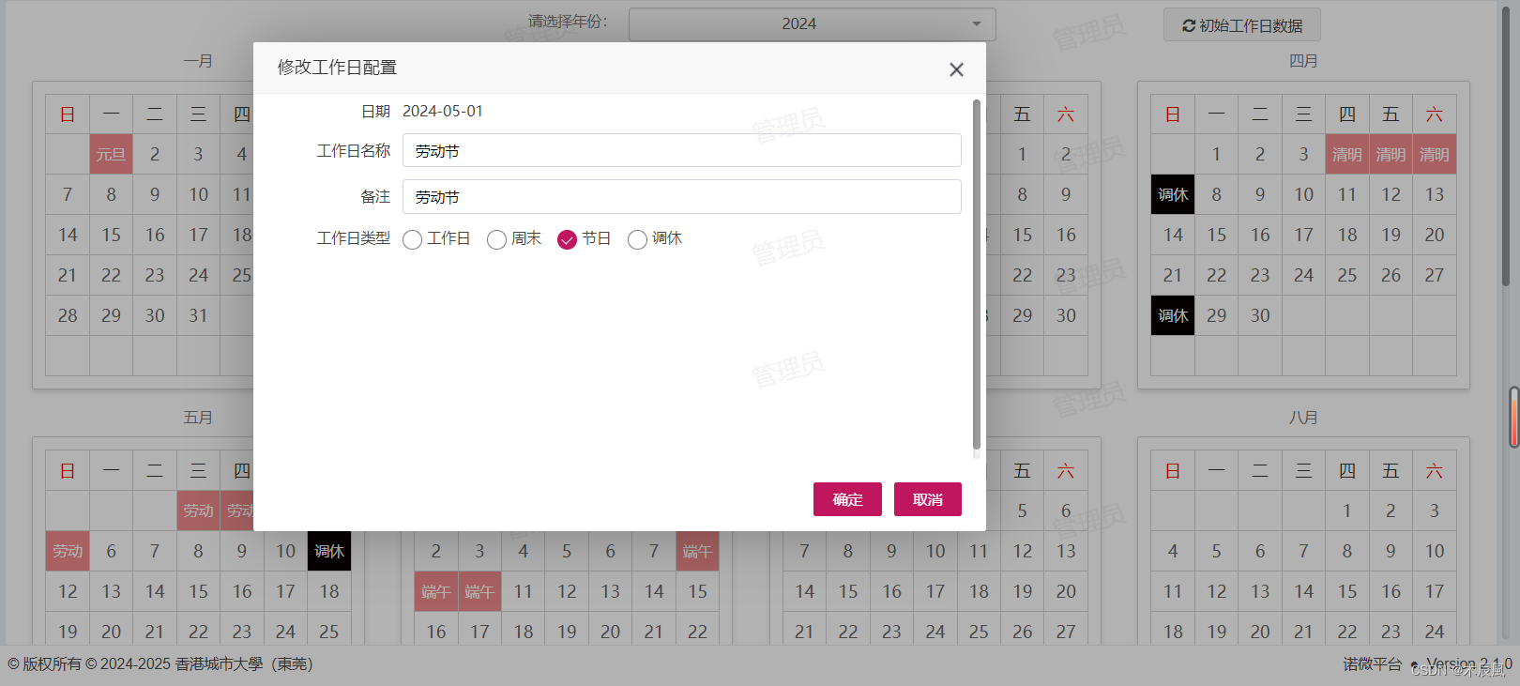Click day 31 in January calendar
The height and width of the screenshot is (686, 1520).
pos(198,315)
